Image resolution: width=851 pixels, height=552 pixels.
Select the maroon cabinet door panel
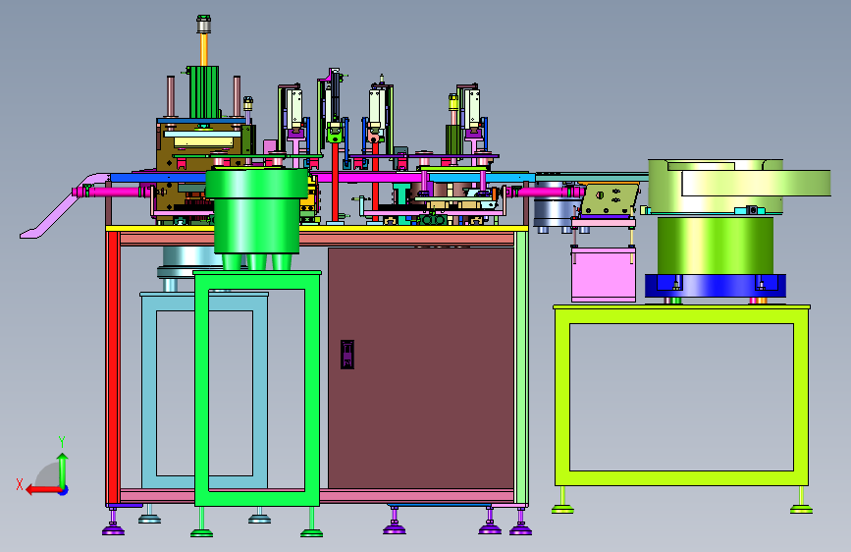coord(421,368)
